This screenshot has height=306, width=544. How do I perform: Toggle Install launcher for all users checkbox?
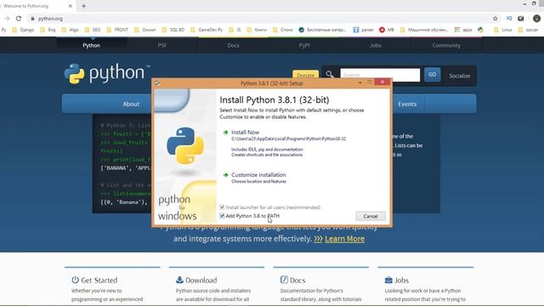[222, 207]
